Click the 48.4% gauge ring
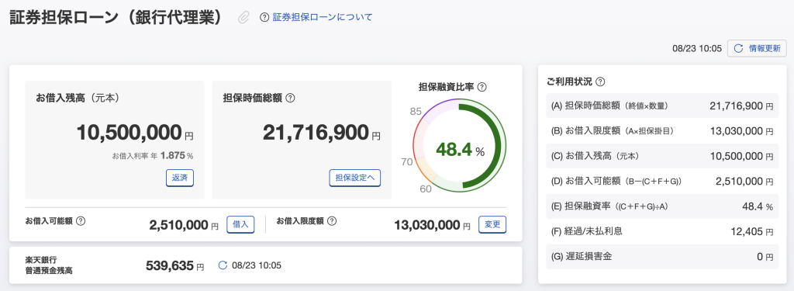 (x=459, y=150)
